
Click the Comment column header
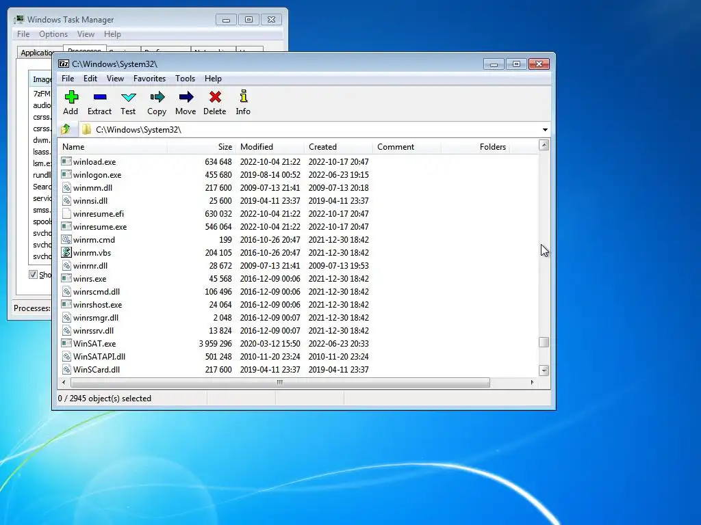(x=407, y=147)
